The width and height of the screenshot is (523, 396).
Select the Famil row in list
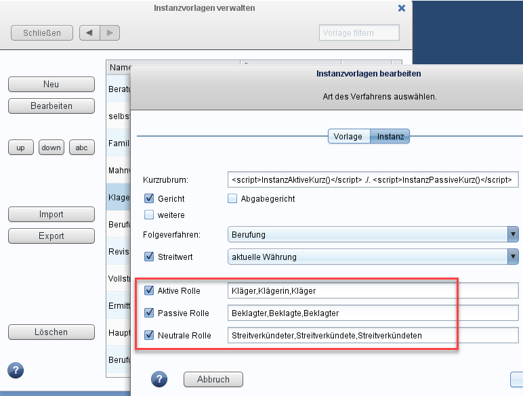tap(119, 143)
